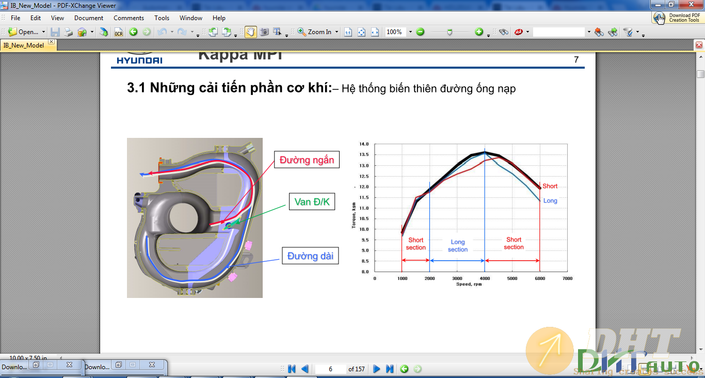Rotate page counterclockwise icon

tap(213, 32)
